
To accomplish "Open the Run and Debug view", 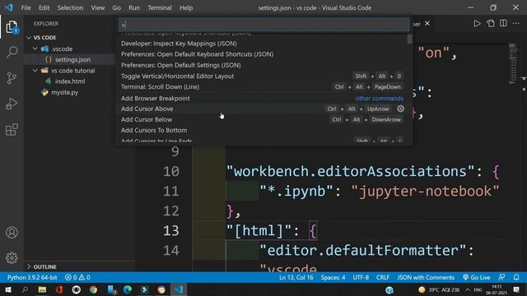I will click(x=12, y=104).
